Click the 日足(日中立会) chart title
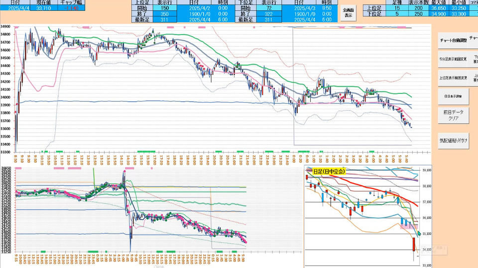 coord(329,172)
